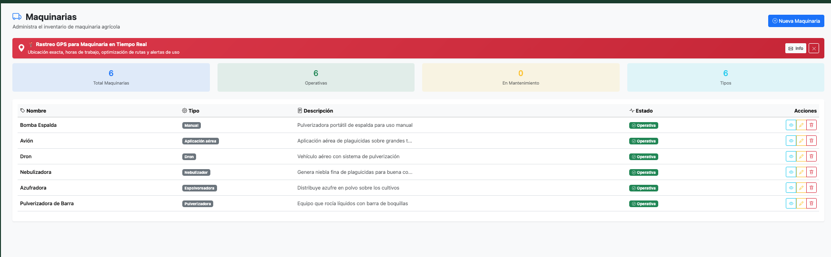The width and height of the screenshot is (831, 257).
Task: Click the Operativa badge for Avión
Action: (x=643, y=141)
